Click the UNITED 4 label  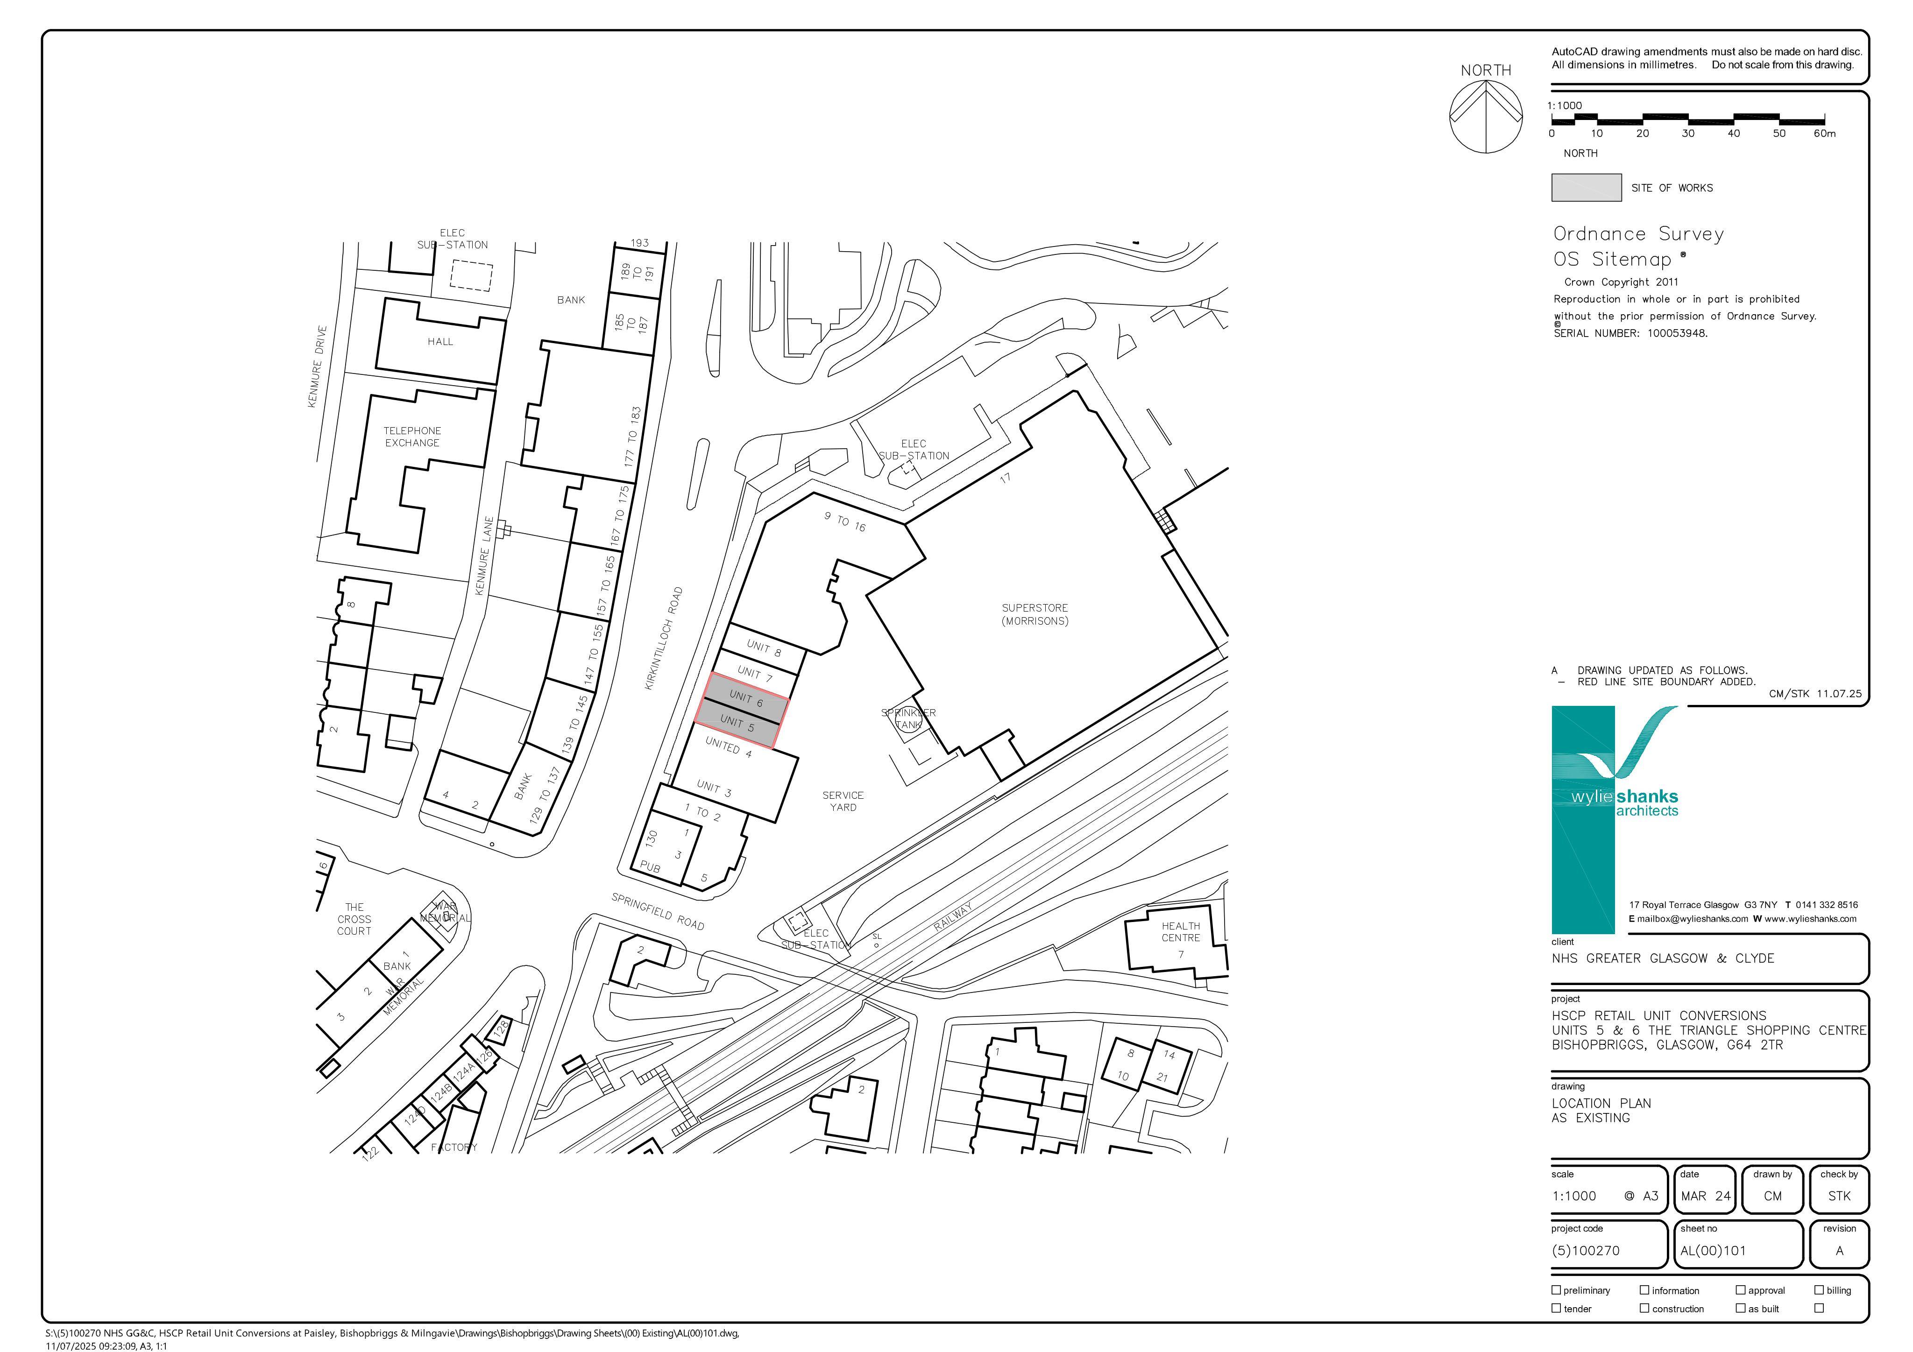pyautogui.click(x=728, y=747)
